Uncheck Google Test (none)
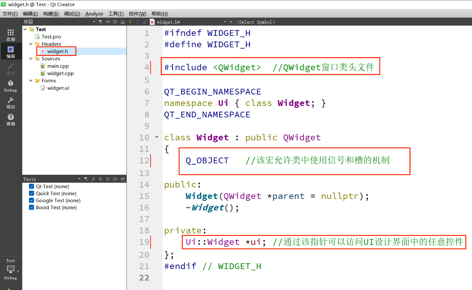Screen dimensions: 472x290 point(32,200)
